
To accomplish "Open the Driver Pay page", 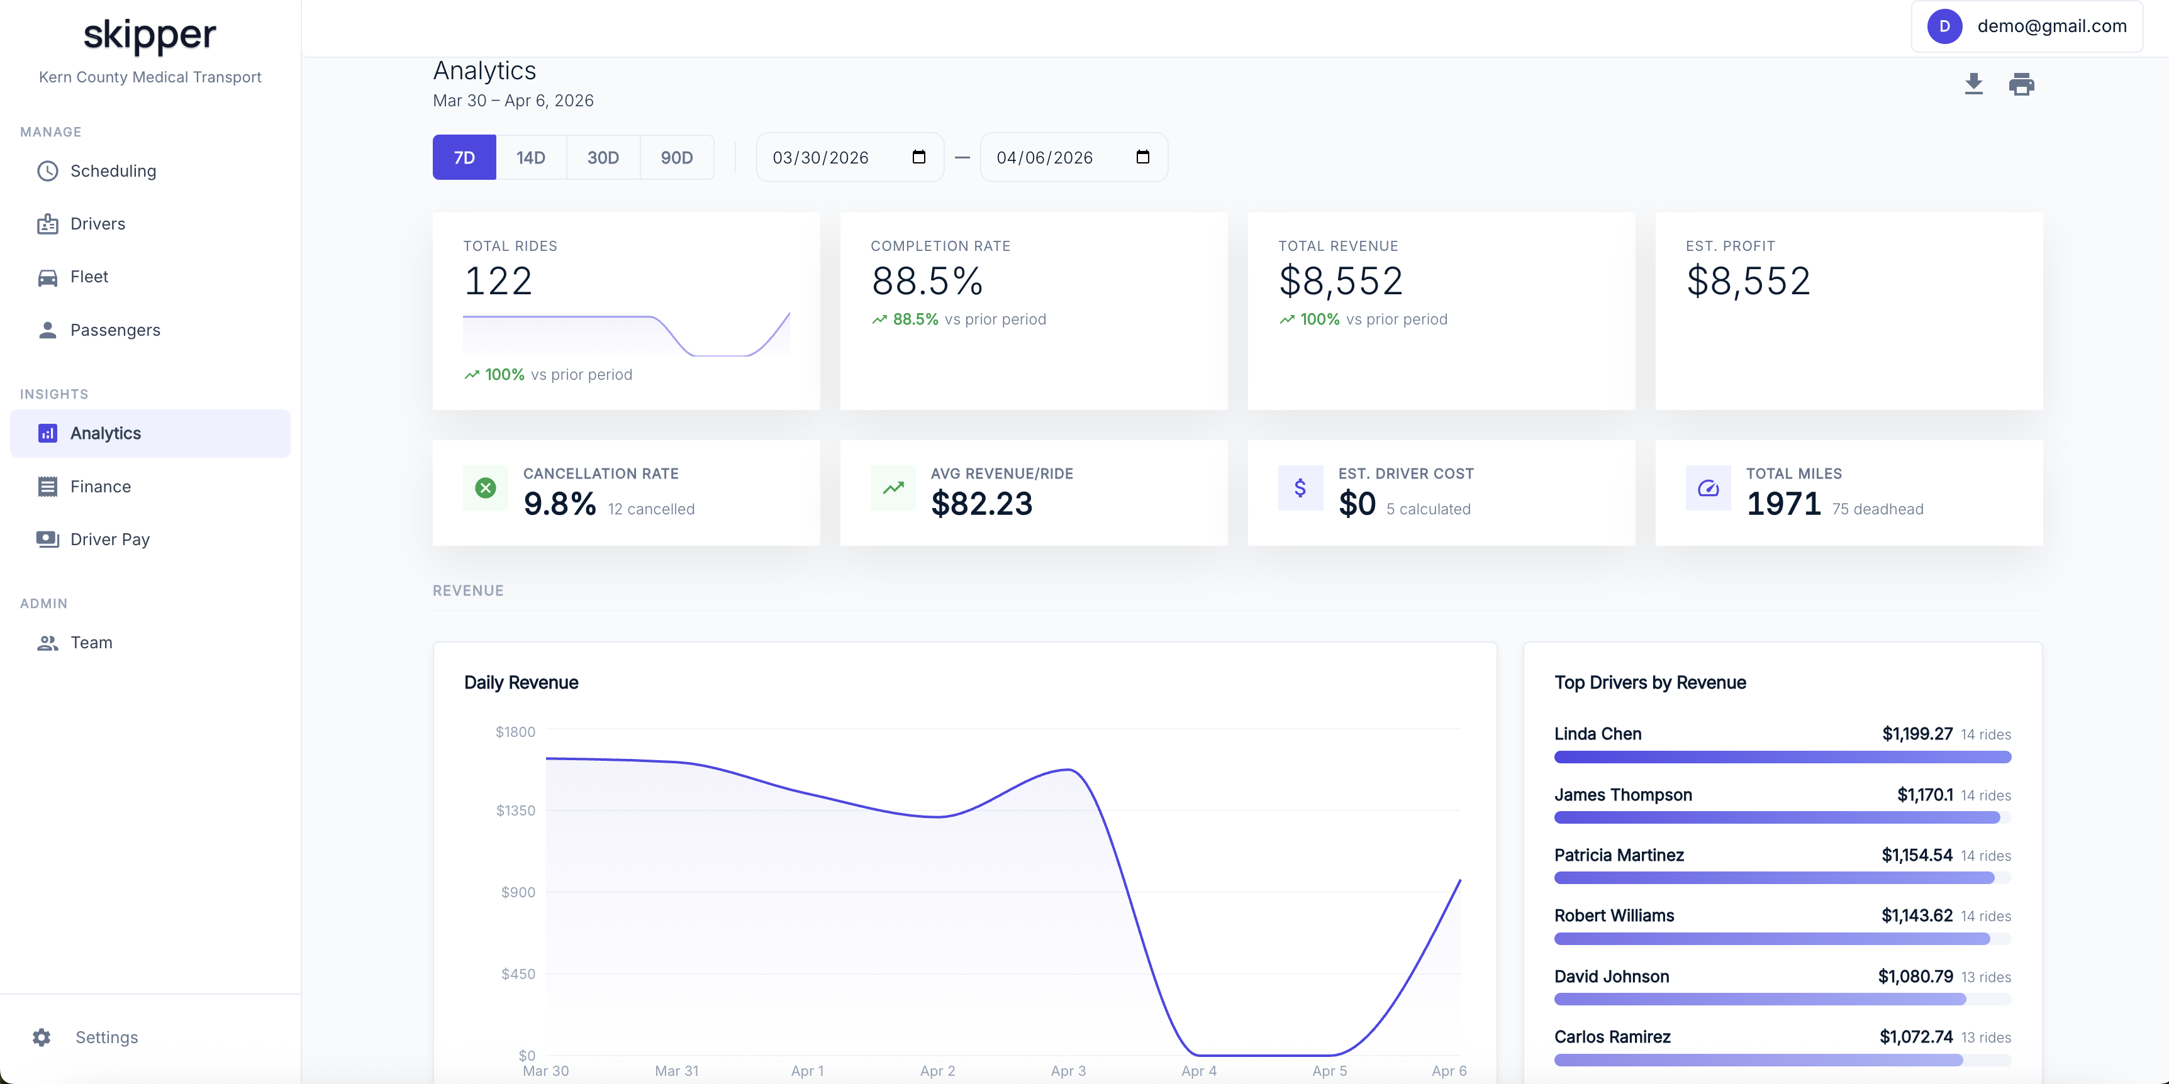I will click(150, 539).
